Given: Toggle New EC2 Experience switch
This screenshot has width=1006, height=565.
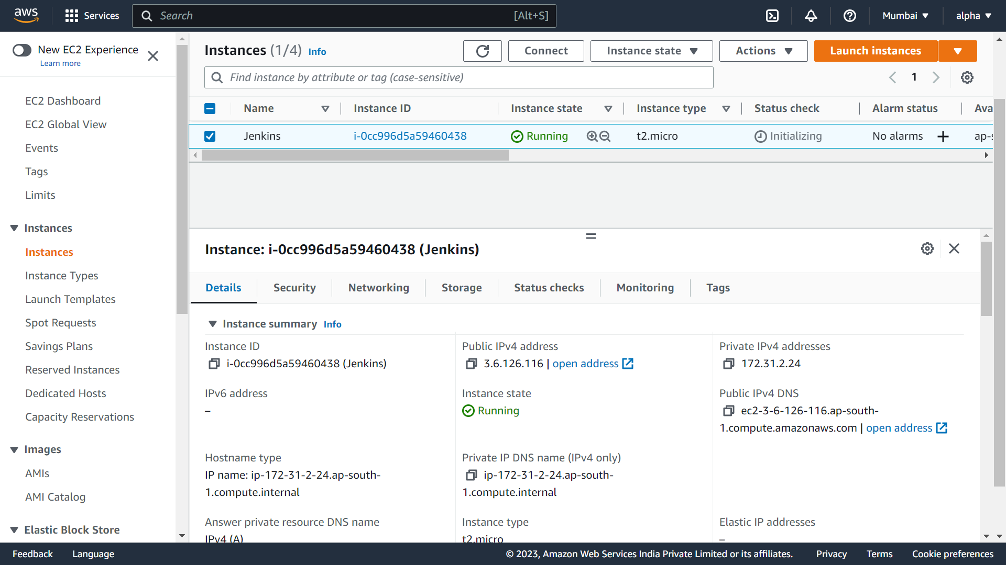Looking at the screenshot, I should pos(22,50).
